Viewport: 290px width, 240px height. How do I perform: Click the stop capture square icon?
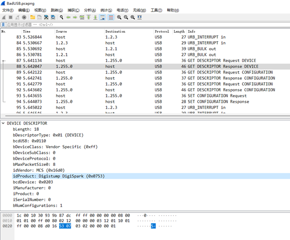pos(10,17)
